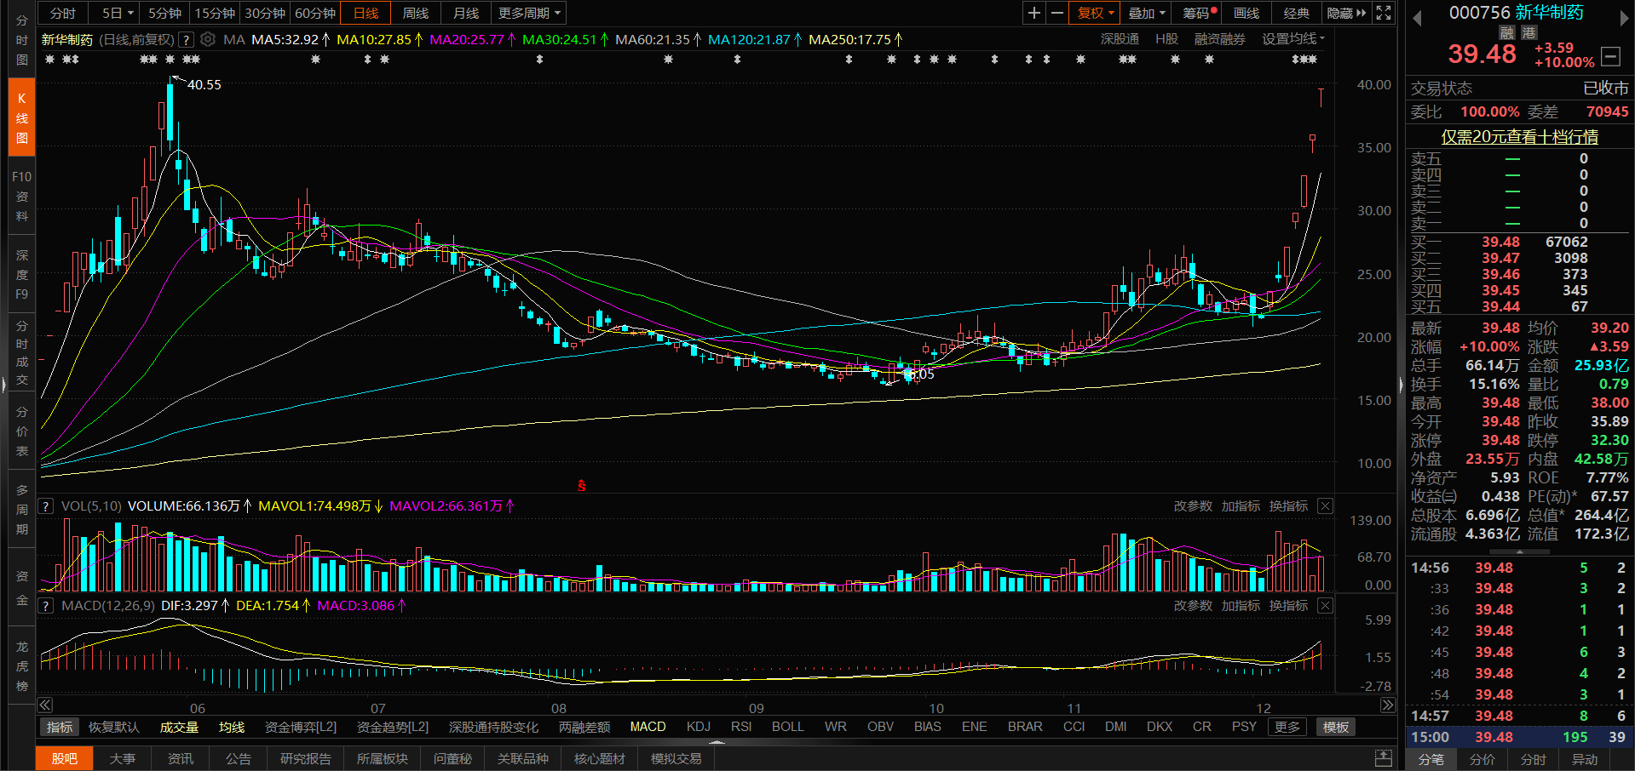1635x771 pixels.
Task: Click 改参数 in volume panel
Action: [1192, 505]
